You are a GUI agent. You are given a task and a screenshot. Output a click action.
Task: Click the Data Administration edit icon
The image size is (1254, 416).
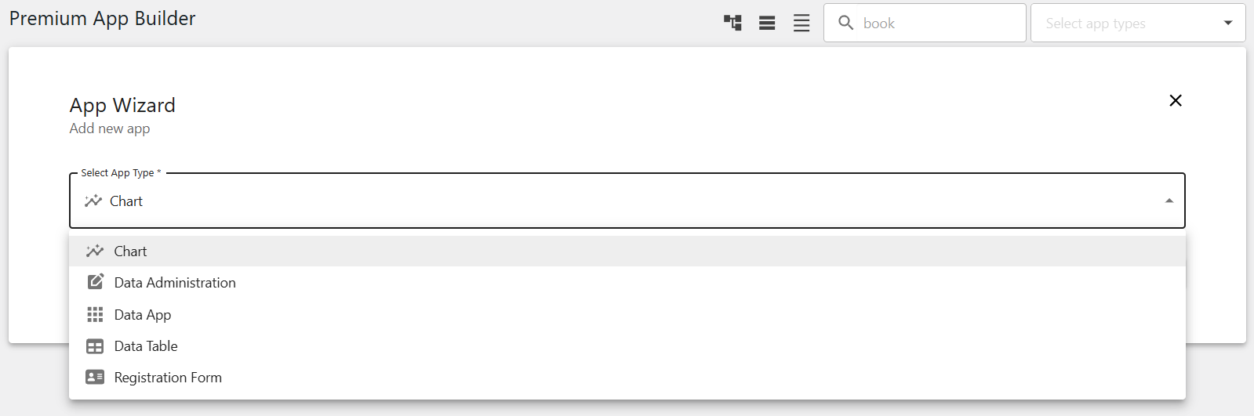[x=95, y=282]
